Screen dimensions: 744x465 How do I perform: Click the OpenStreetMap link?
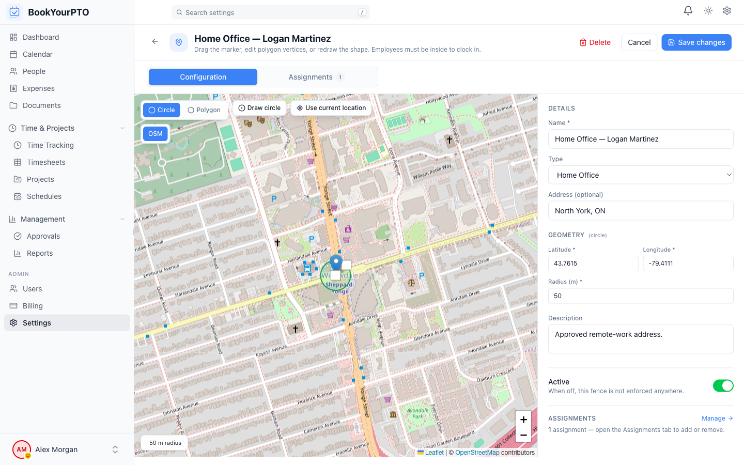click(x=477, y=453)
